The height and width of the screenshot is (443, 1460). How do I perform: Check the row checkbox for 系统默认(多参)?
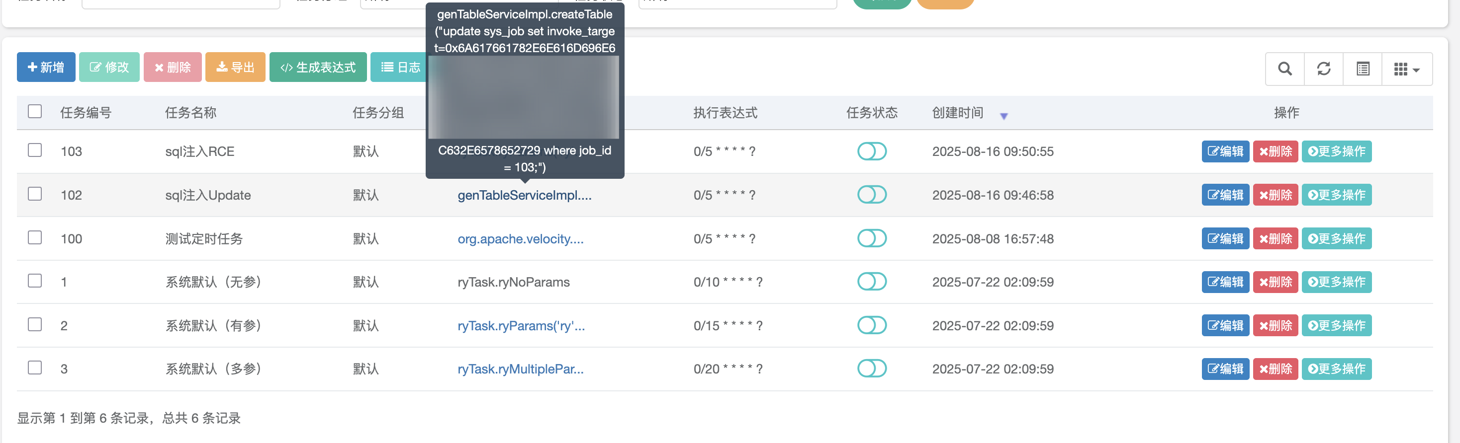pos(35,369)
